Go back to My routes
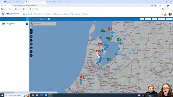 [x=32, y=19]
